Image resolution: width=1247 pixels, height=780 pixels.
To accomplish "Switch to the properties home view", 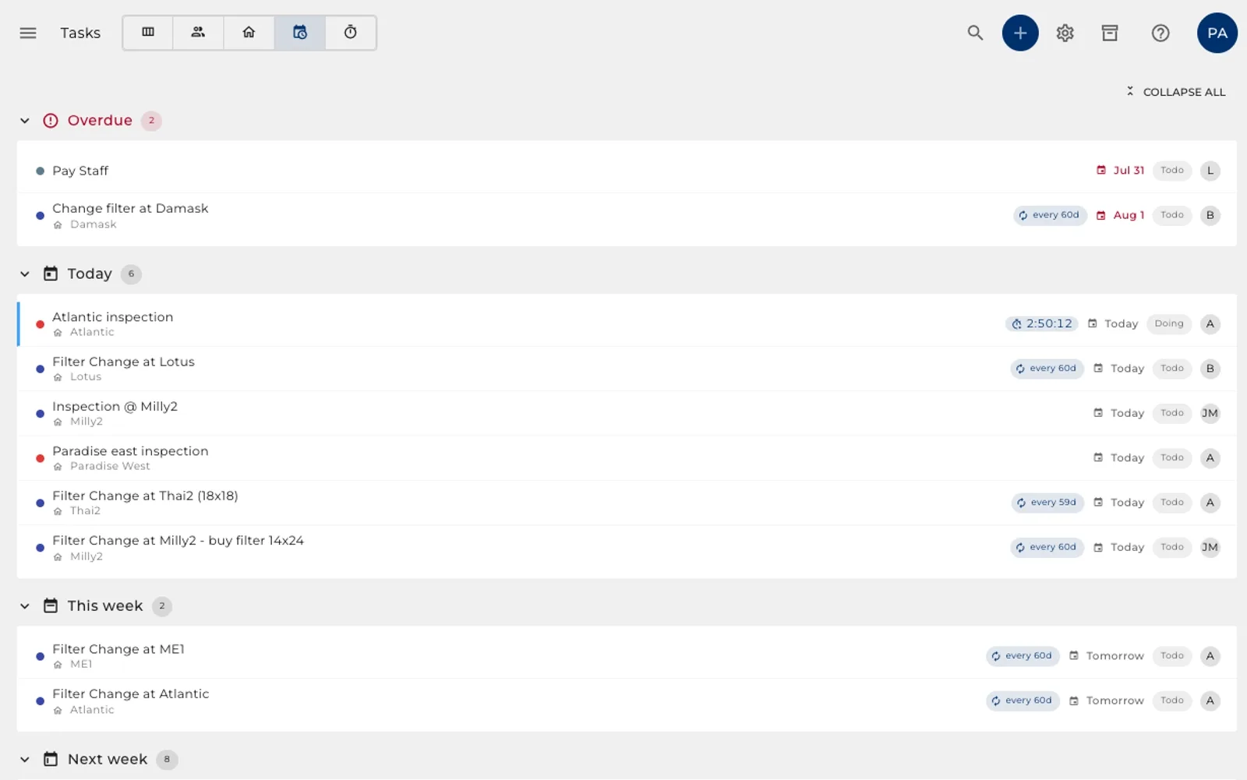I will coord(249,33).
